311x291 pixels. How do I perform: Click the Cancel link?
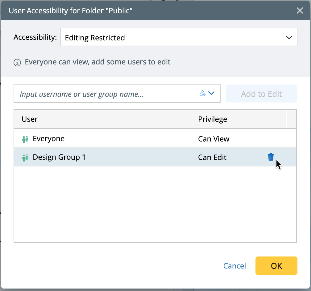(x=234, y=266)
